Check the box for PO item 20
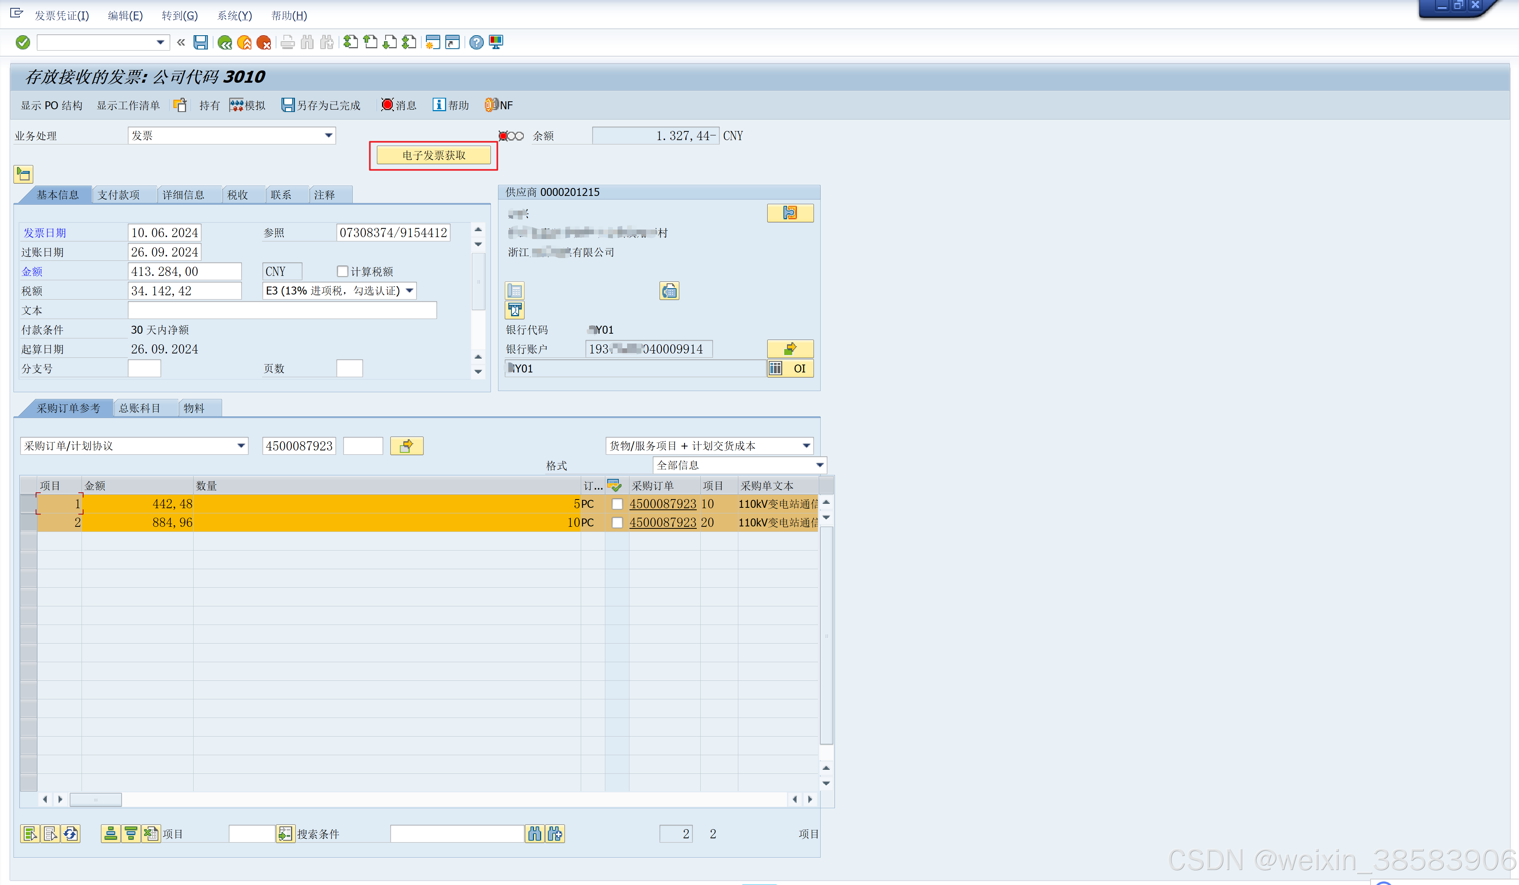Image resolution: width=1519 pixels, height=885 pixels. tap(617, 523)
